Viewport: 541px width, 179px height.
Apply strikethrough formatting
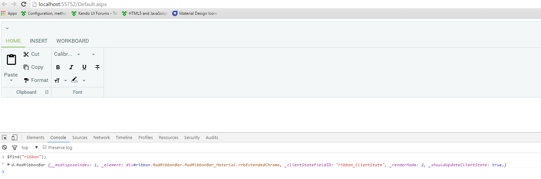click(98, 67)
